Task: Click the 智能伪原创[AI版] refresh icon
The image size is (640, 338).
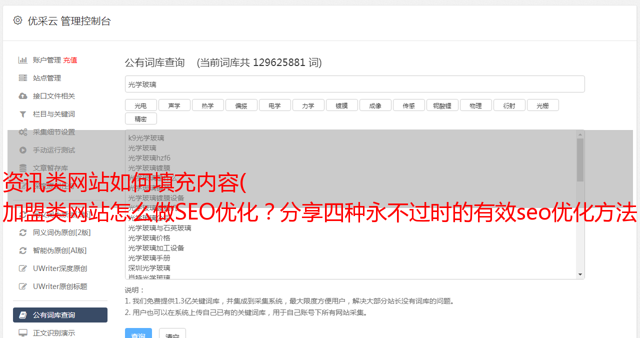Action: tap(23, 250)
